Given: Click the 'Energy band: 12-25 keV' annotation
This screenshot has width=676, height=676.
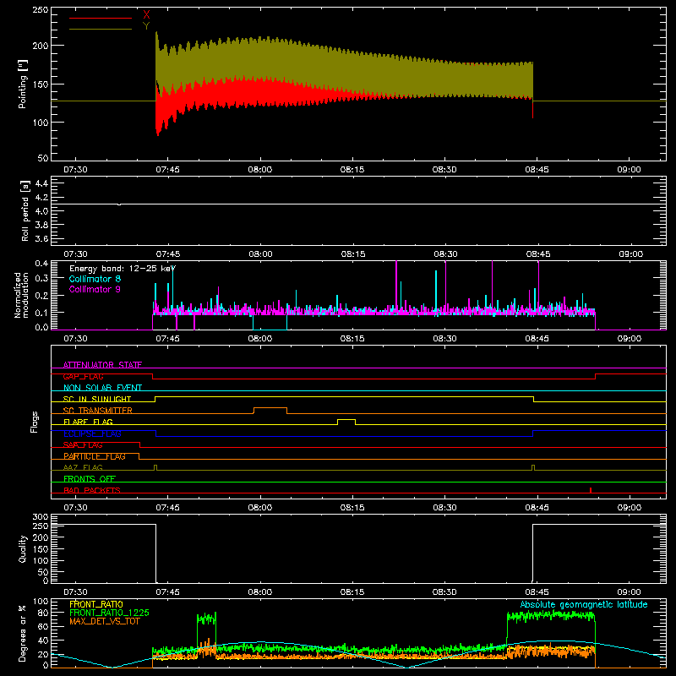Looking at the screenshot, I should 123,269.
